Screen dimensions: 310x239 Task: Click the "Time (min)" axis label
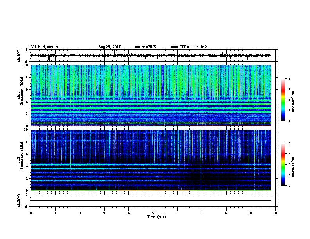pyautogui.click(x=157, y=217)
